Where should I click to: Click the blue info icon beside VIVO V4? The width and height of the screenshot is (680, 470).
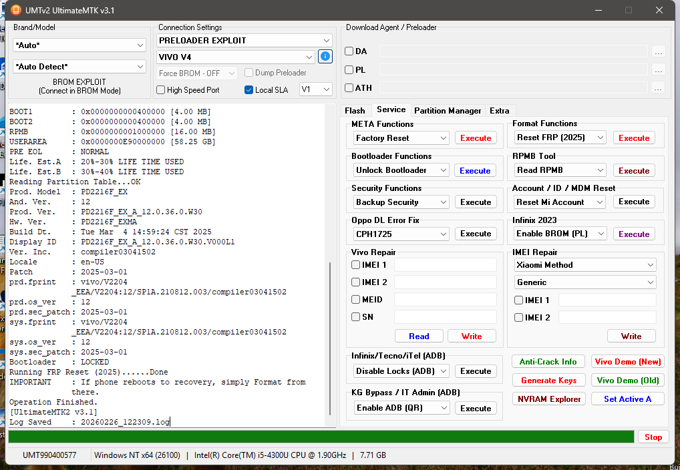[325, 57]
